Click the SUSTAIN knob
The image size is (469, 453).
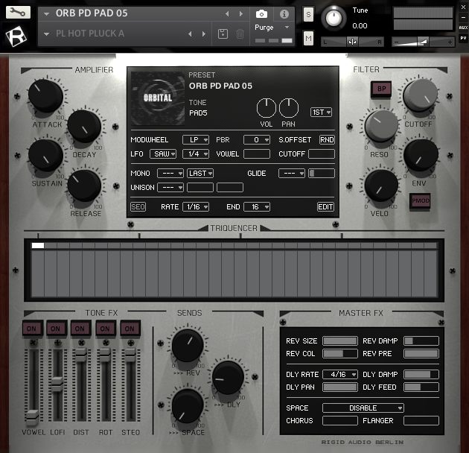[x=45, y=155]
